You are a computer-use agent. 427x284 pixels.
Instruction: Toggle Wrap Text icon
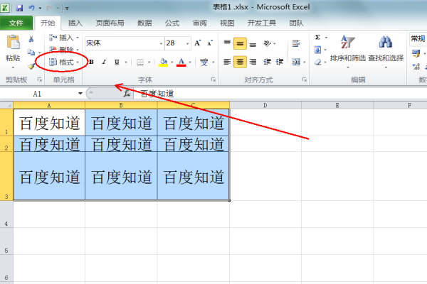click(x=296, y=43)
